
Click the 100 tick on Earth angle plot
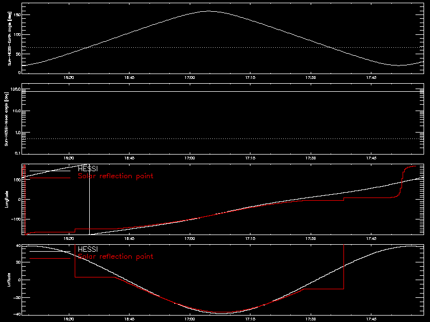coord(17,34)
